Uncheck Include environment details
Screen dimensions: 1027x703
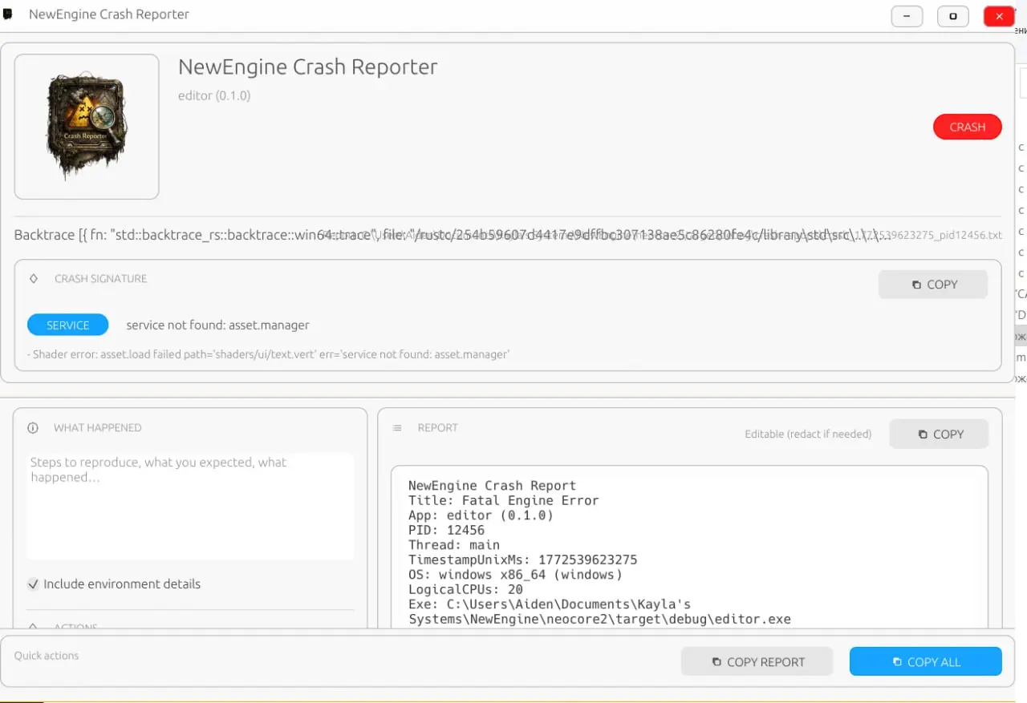pyautogui.click(x=33, y=584)
